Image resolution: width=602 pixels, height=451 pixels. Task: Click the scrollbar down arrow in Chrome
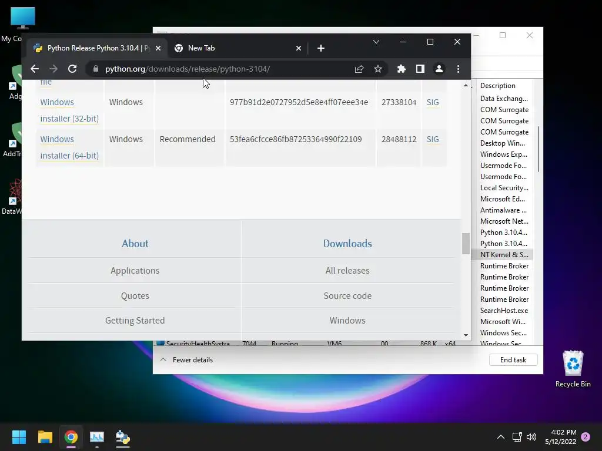(466, 335)
